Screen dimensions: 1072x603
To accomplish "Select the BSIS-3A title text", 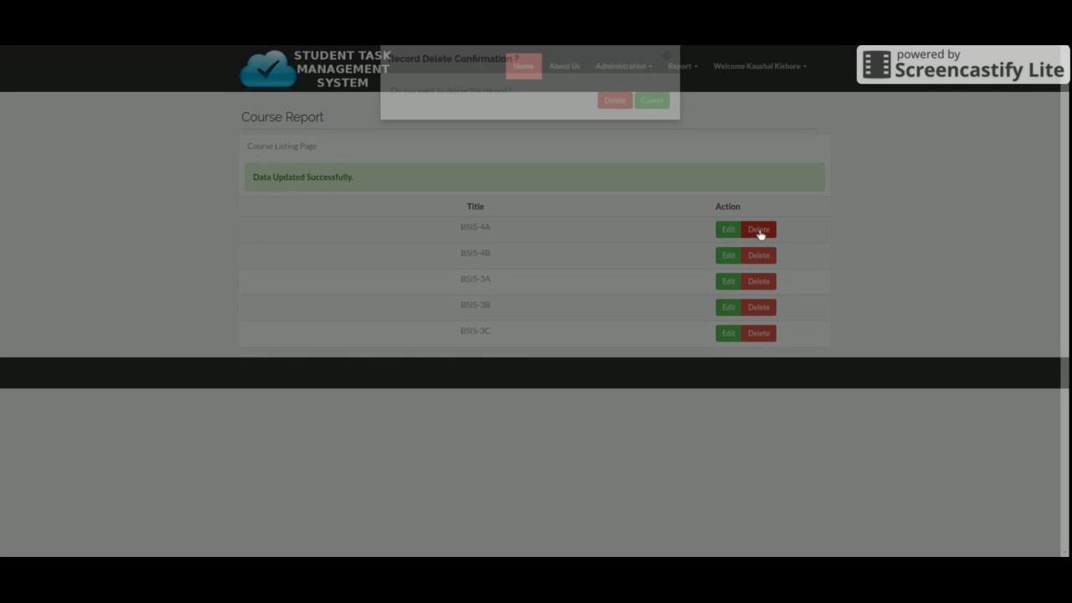I will pyautogui.click(x=475, y=279).
